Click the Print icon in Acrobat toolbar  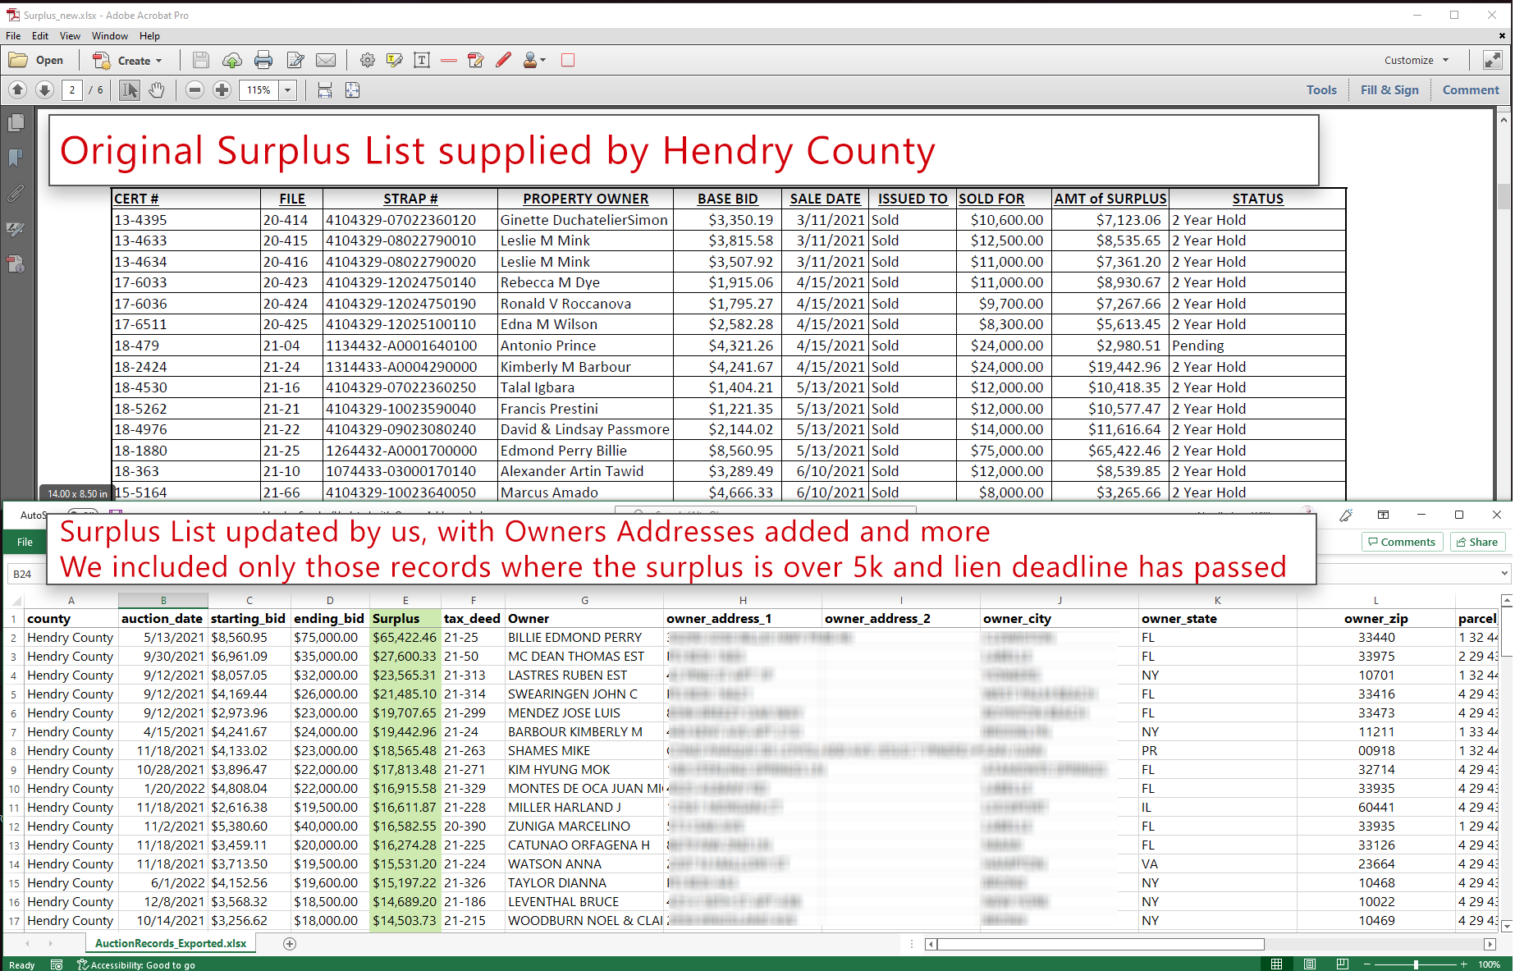[x=263, y=60]
